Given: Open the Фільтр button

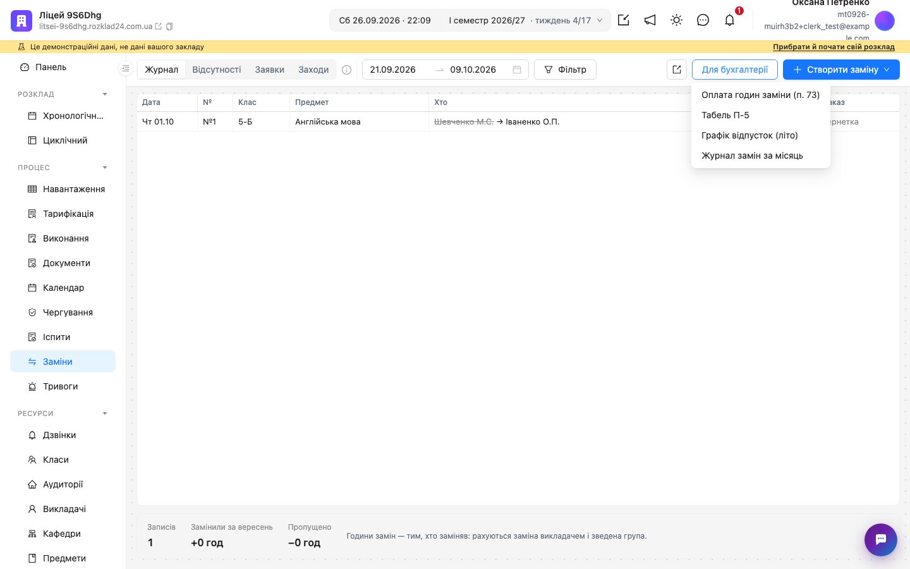Looking at the screenshot, I should point(565,70).
